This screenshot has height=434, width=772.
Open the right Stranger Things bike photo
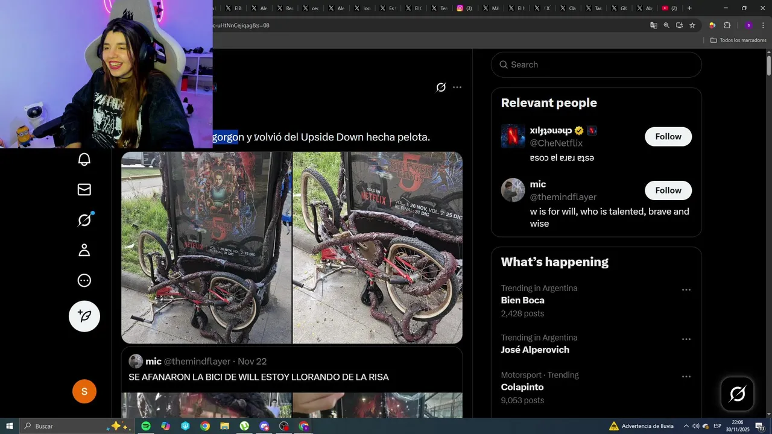pyautogui.click(x=378, y=248)
